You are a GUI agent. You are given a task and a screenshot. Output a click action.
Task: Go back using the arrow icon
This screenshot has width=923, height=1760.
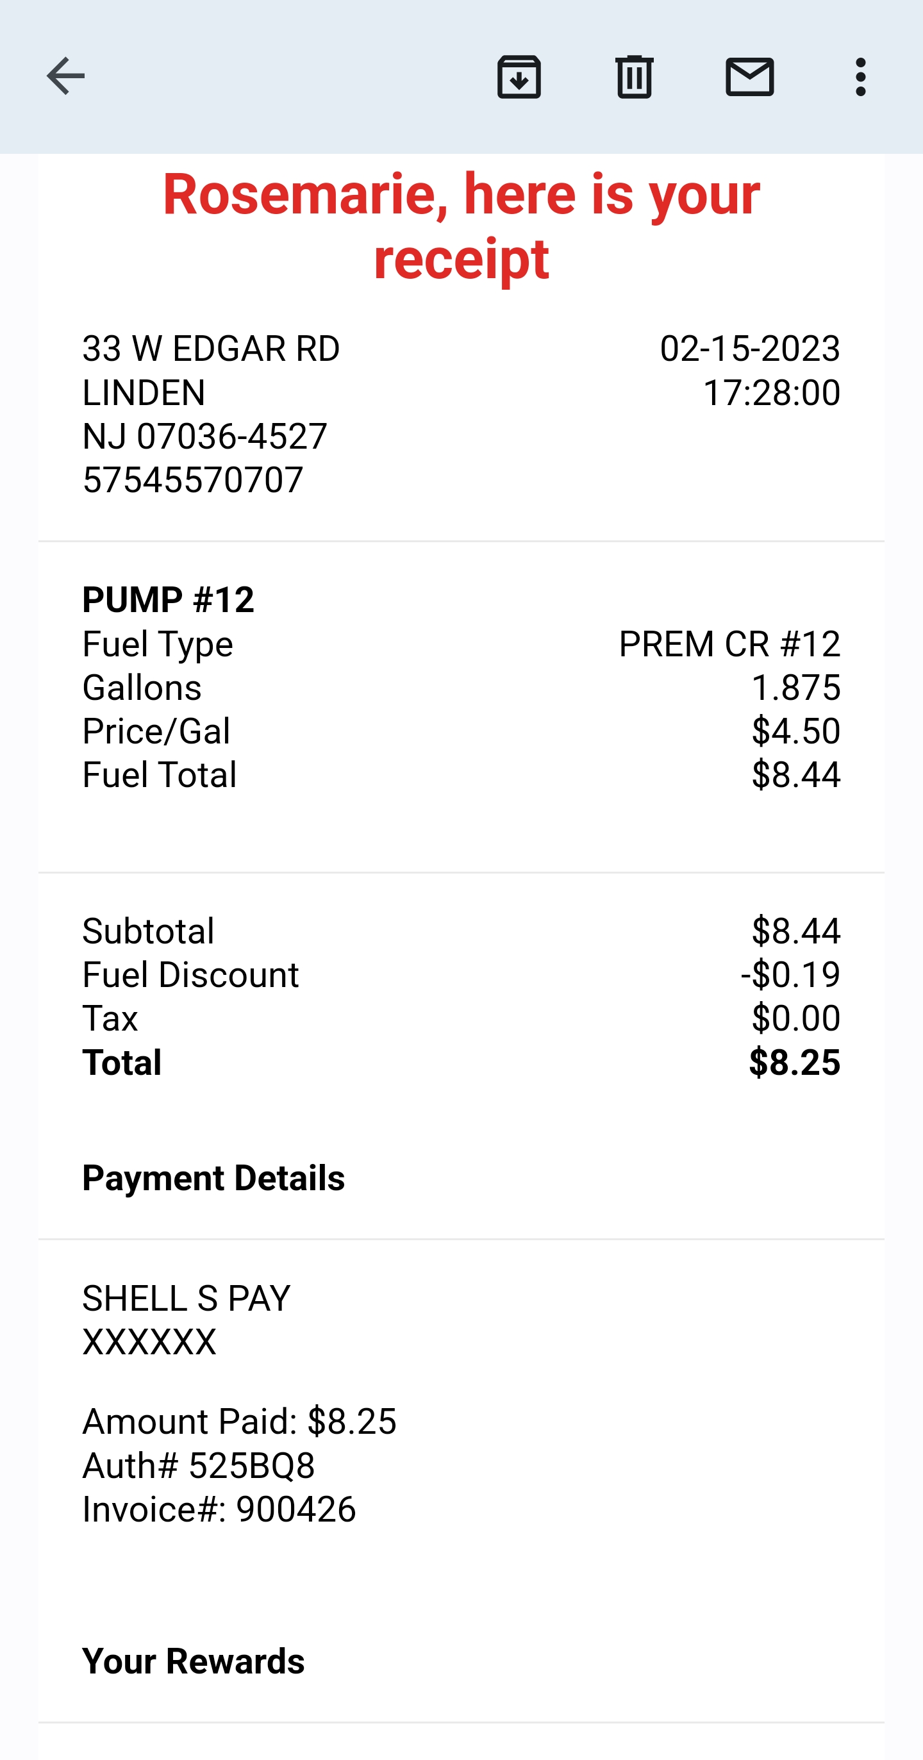point(65,76)
